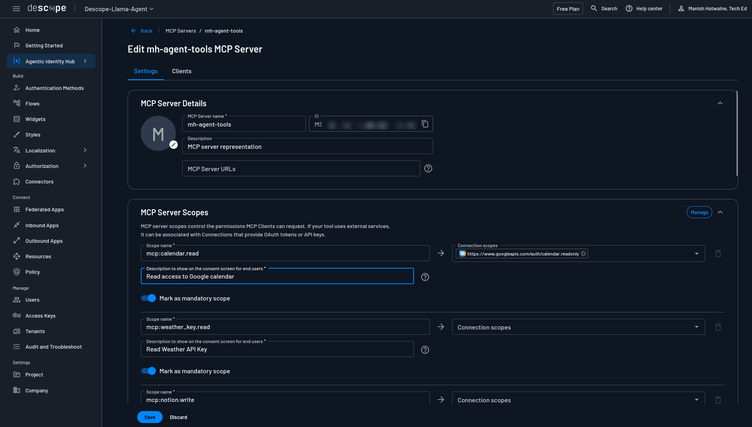752x427 pixels.
Task: Click the Home sidebar icon
Action: (x=17, y=30)
